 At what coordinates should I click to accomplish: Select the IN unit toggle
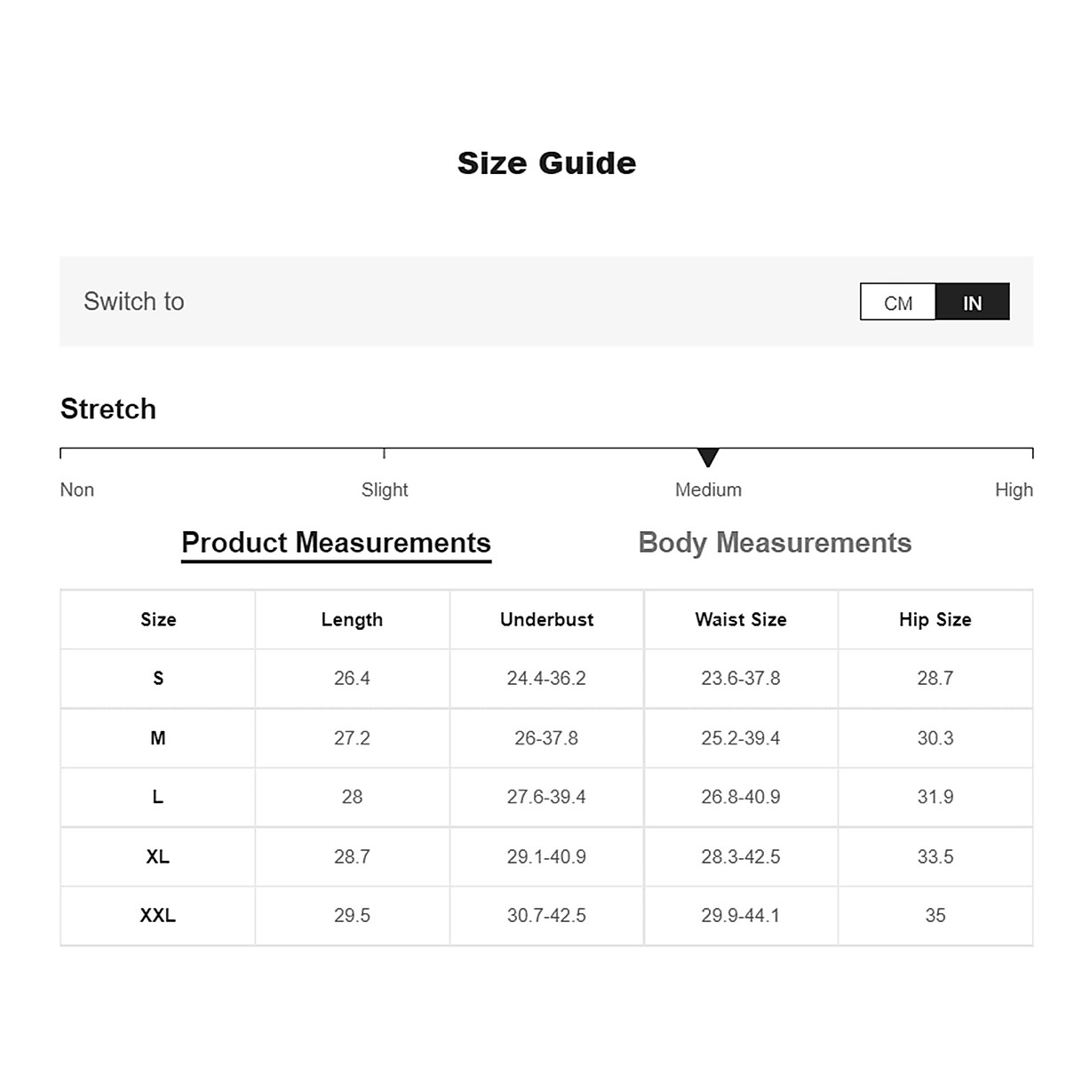click(972, 302)
